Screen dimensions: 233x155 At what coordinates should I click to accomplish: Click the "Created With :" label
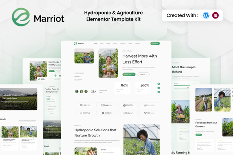[x=182, y=15]
